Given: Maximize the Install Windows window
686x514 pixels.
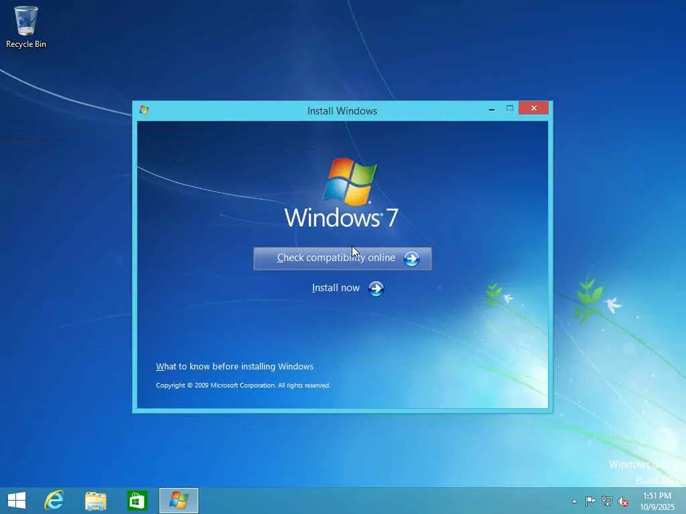Looking at the screenshot, I should 510,108.
